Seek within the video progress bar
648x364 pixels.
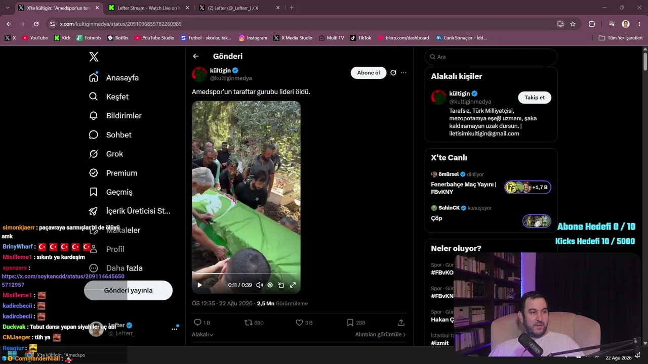(x=246, y=274)
